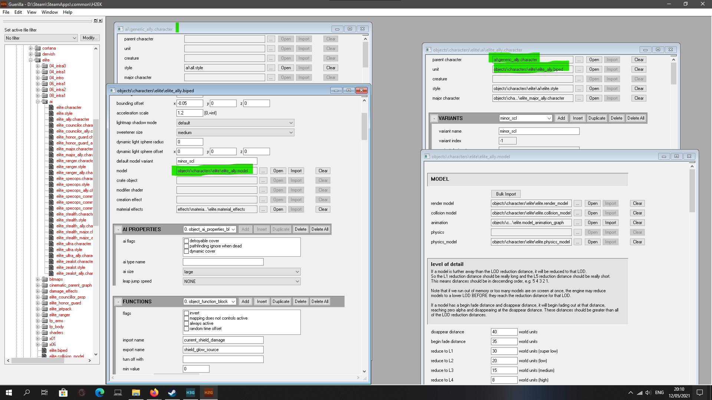Check the pathfinding ignore when dead option

[187, 246]
